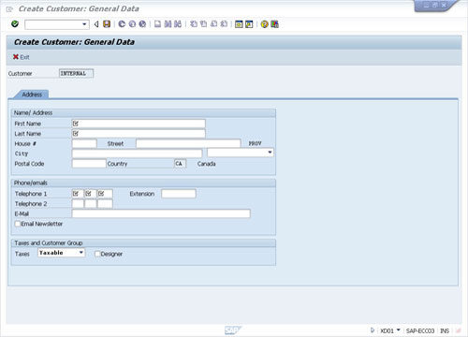Image resolution: width=468 pixels, height=337 pixels.
Task: Click the third Telephone 1 box
Action: coord(105,194)
